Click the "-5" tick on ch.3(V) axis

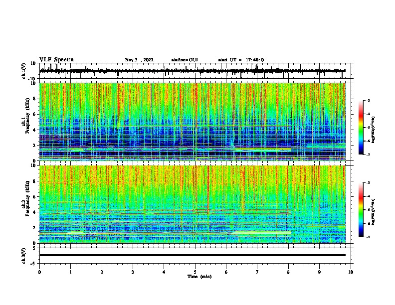pyautogui.click(x=33, y=264)
